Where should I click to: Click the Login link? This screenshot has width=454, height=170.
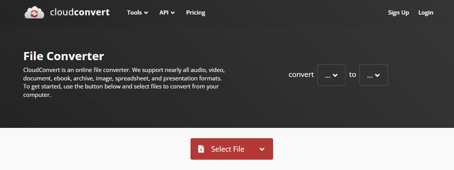click(x=426, y=13)
